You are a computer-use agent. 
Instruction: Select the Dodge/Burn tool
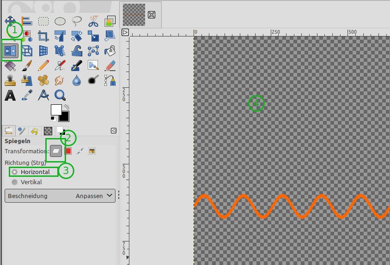click(x=93, y=80)
